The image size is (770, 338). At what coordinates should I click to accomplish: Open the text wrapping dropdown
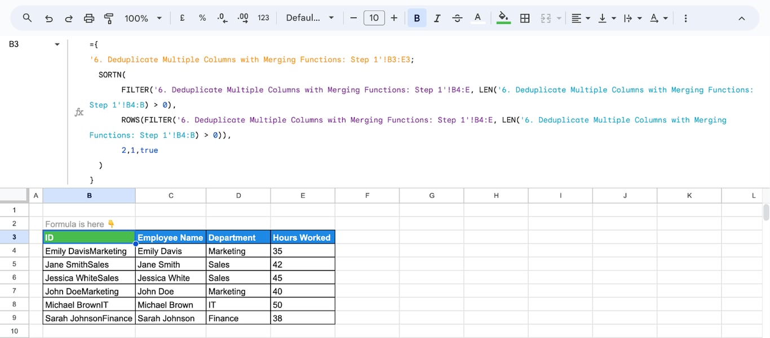pyautogui.click(x=633, y=18)
